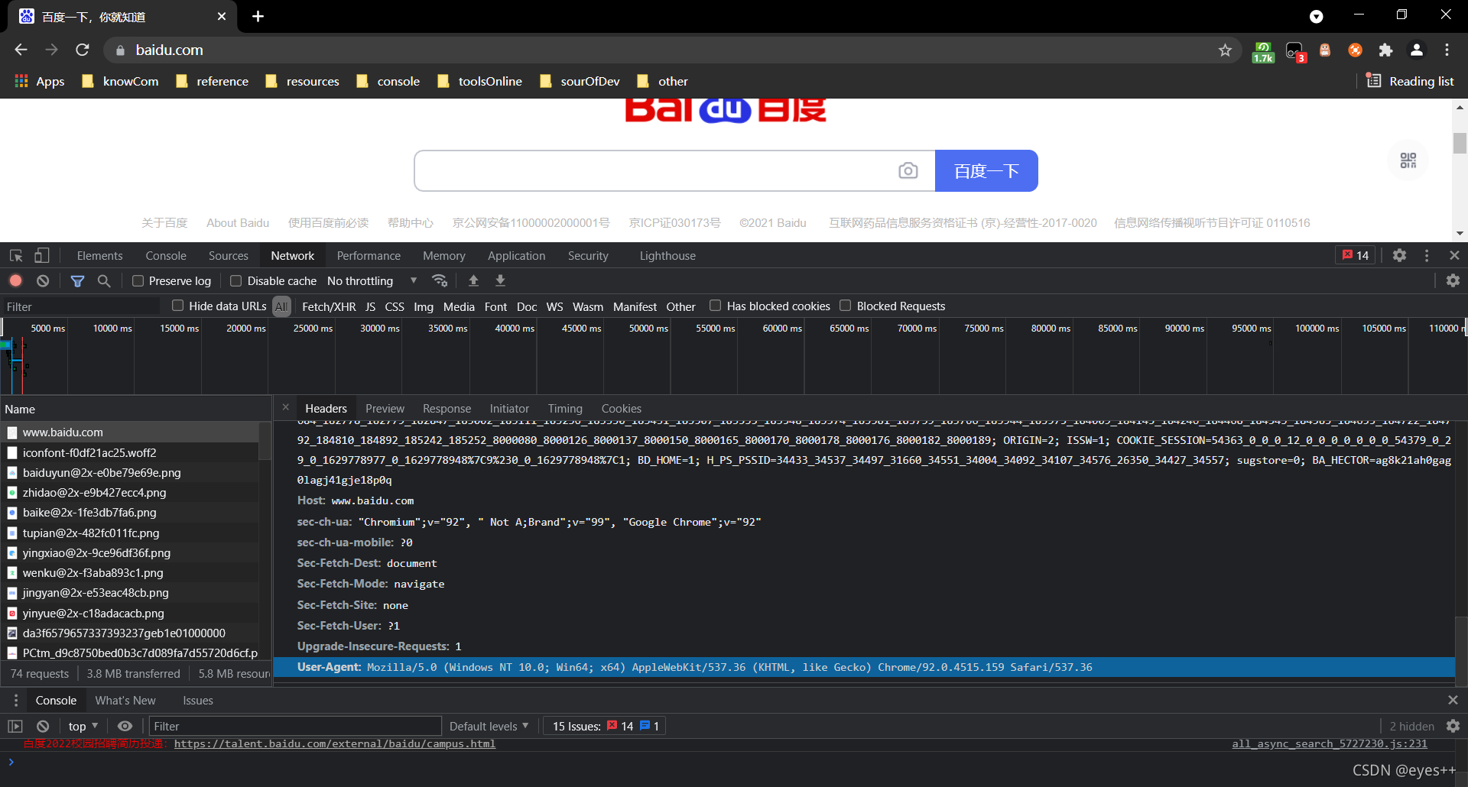Reload the baidu.com page
Screen dimensions: 1468x787
[83, 50]
